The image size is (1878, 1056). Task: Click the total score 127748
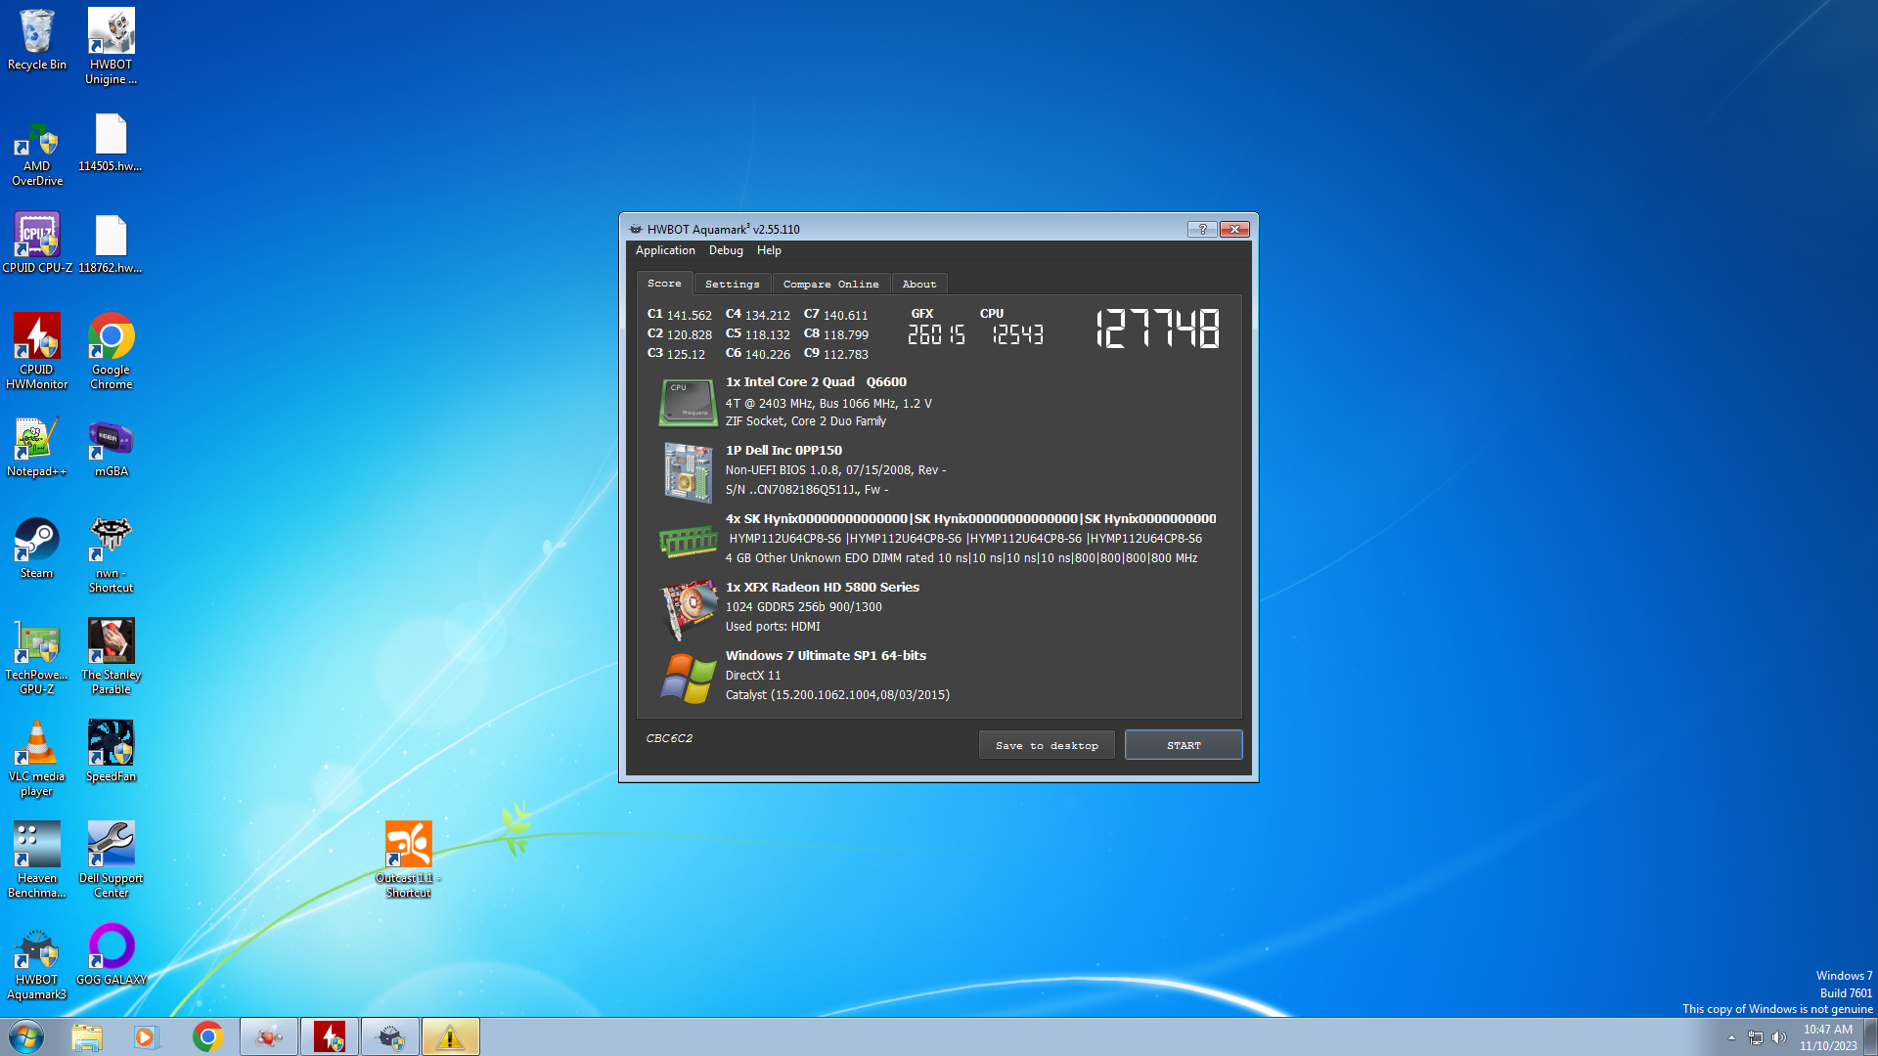coord(1157,329)
